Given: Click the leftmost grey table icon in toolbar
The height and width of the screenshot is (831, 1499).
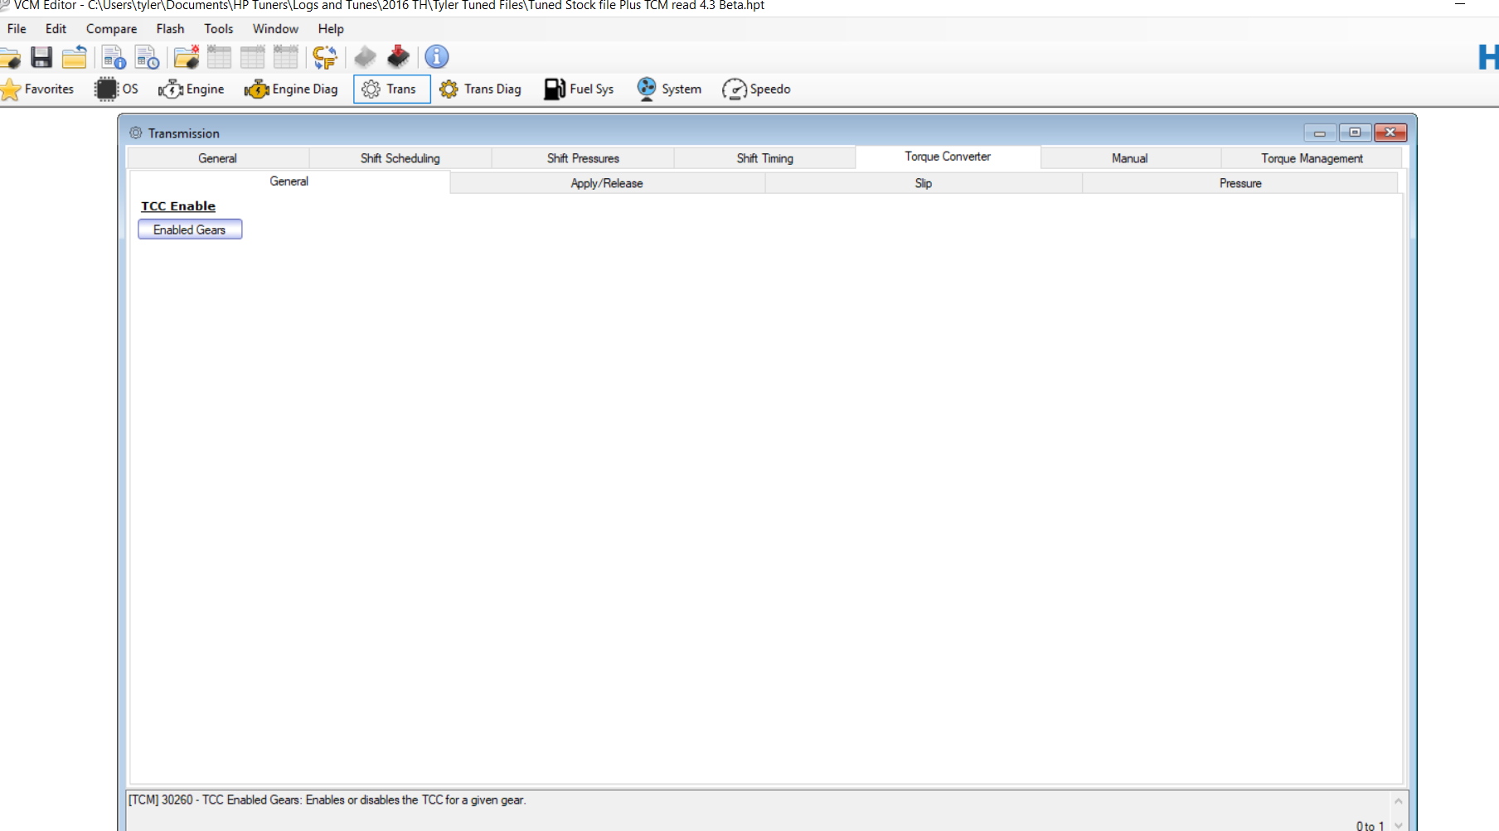Looking at the screenshot, I should click(219, 57).
